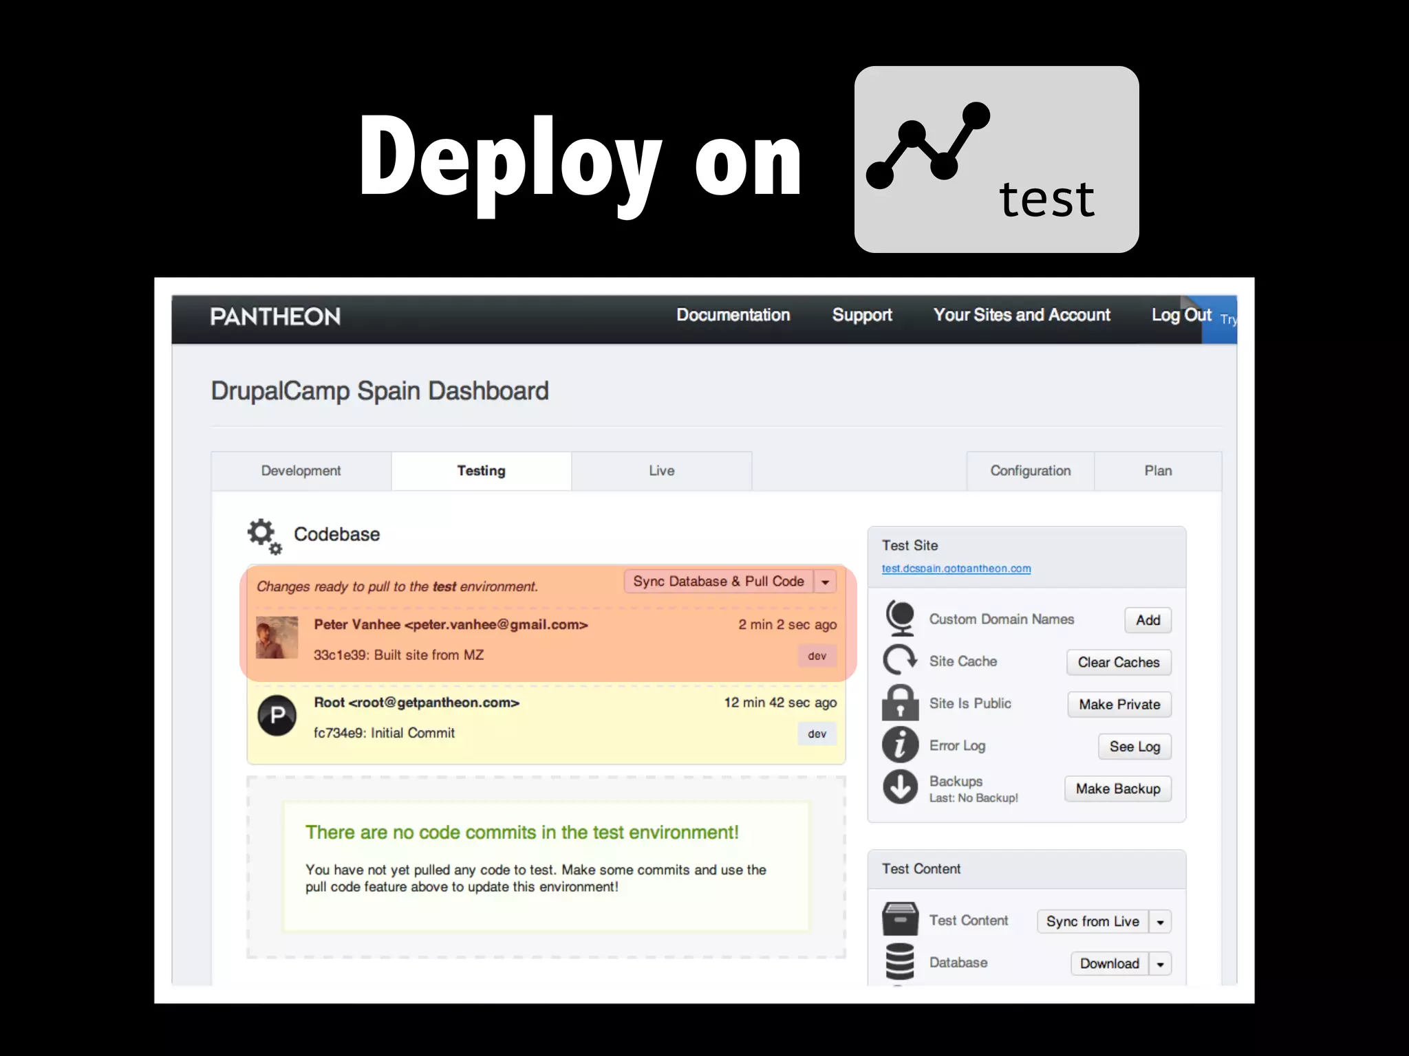Click the Make Private button

(x=1119, y=705)
